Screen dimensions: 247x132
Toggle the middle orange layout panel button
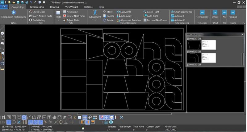coord(88,122)
